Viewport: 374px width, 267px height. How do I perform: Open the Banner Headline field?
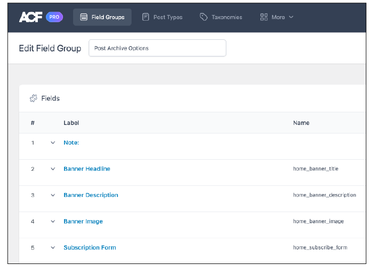(x=87, y=169)
